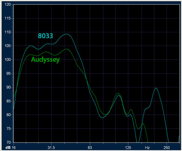This screenshot has width=182, height=151.
Task: Click the cyan 8033 curve label
Action: click(45, 36)
